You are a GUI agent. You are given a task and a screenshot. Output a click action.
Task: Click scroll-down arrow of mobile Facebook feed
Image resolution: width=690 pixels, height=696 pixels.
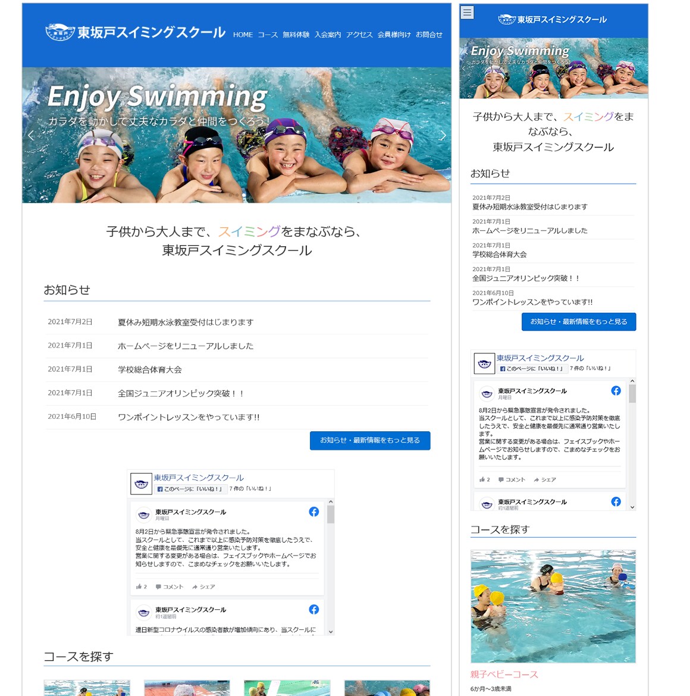(x=632, y=507)
